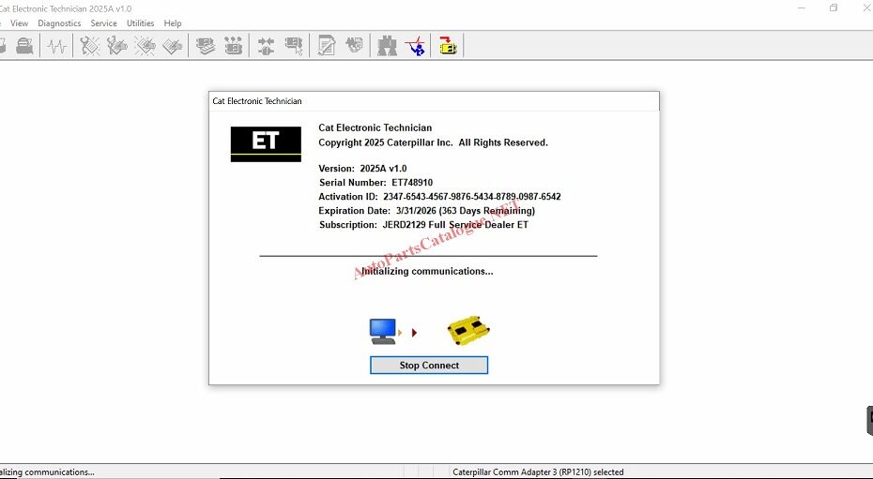Click the ET logo in the dialog
This screenshot has height=479, width=873.
pyautogui.click(x=266, y=144)
